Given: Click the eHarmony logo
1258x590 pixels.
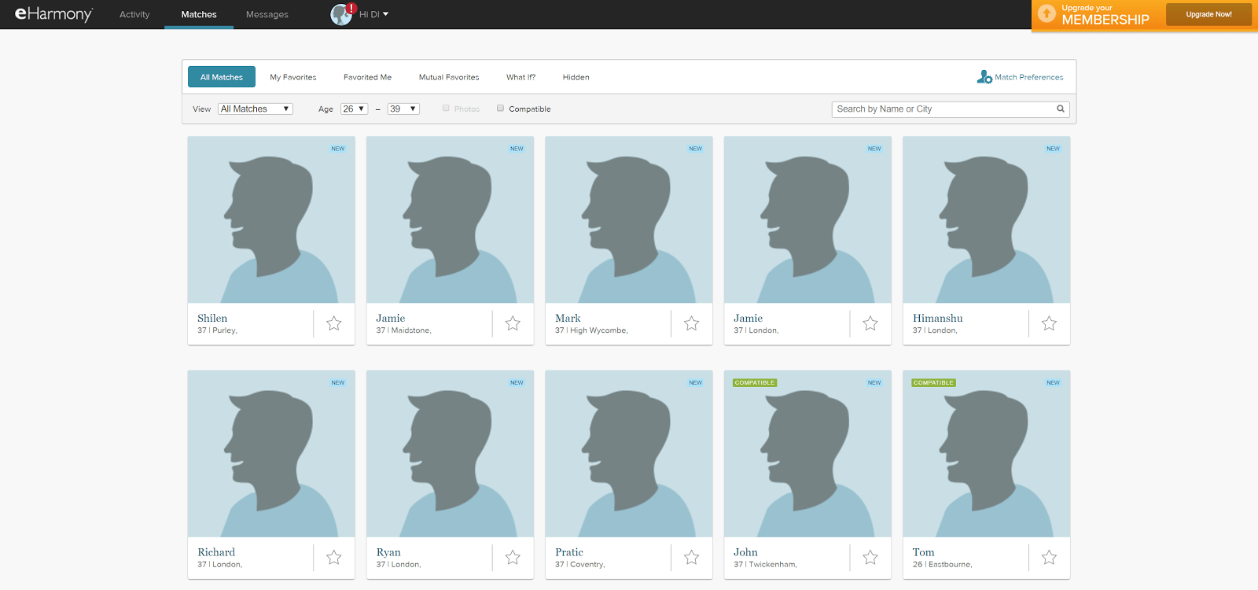Looking at the screenshot, I should coord(53,14).
